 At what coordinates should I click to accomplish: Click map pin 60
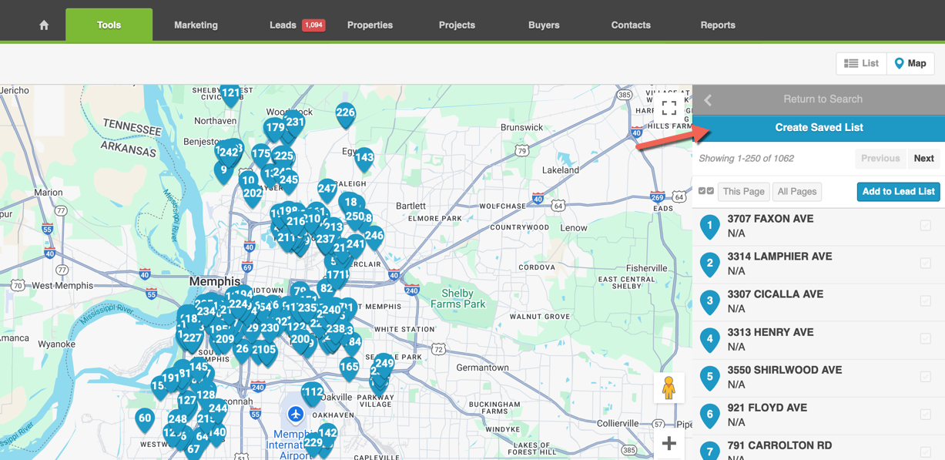pos(145,420)
